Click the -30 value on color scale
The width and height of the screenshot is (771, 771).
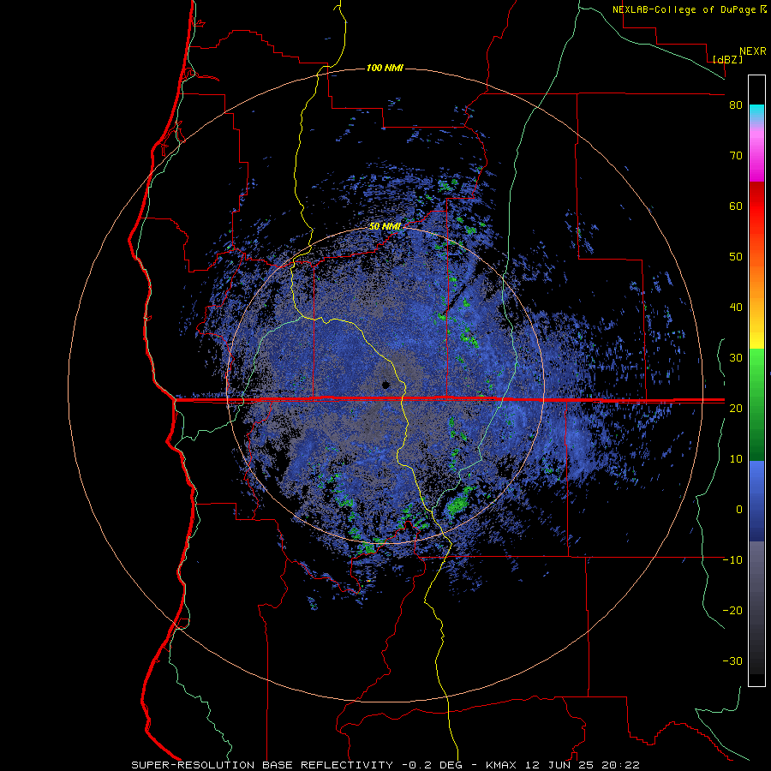point(732,660)
